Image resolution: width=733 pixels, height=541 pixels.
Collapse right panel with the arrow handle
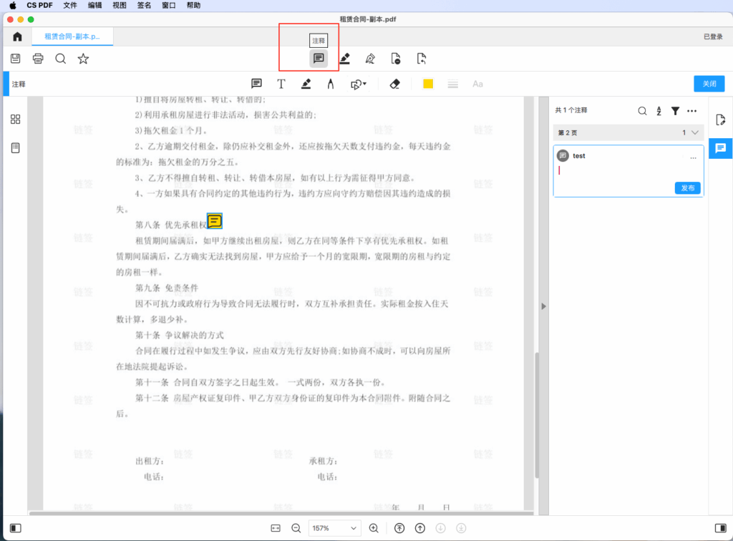(x=543, y=306)
